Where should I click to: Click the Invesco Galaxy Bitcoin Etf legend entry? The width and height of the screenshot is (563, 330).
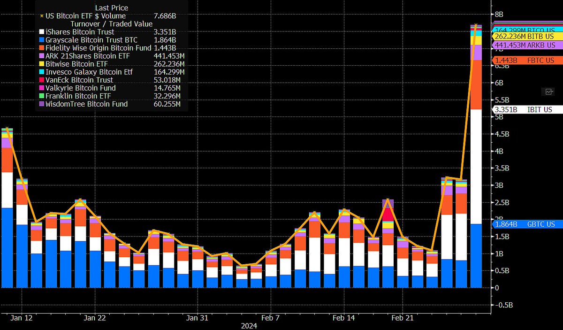(x=89, y=72)
